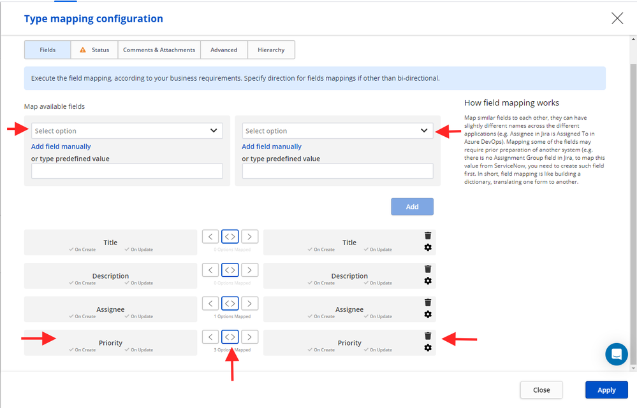Open gear settings for the Description mapping
This screenshot has height=408, width=637.
point(428,281)
